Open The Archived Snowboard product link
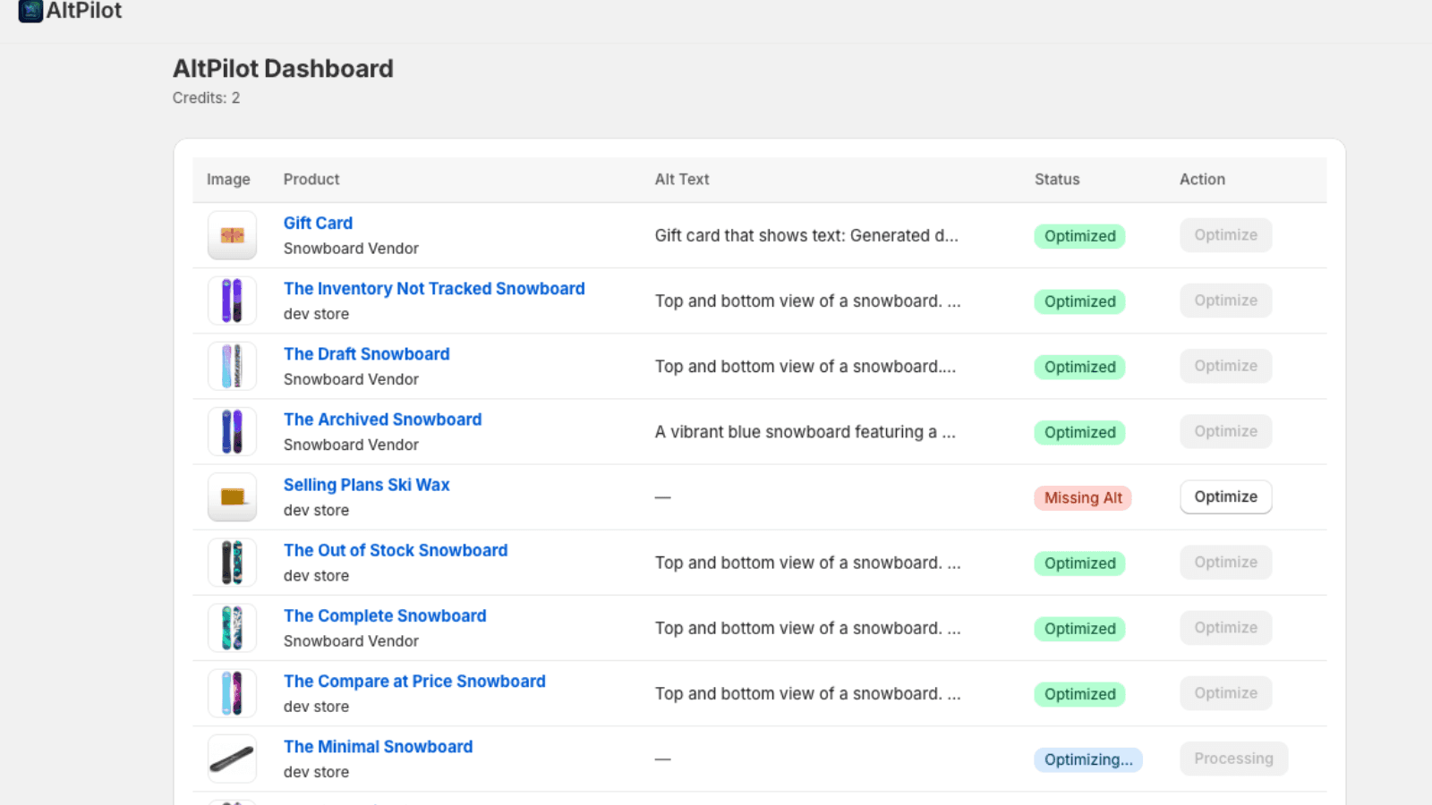This screenshot has height=805, width=1432. point(382,419)
